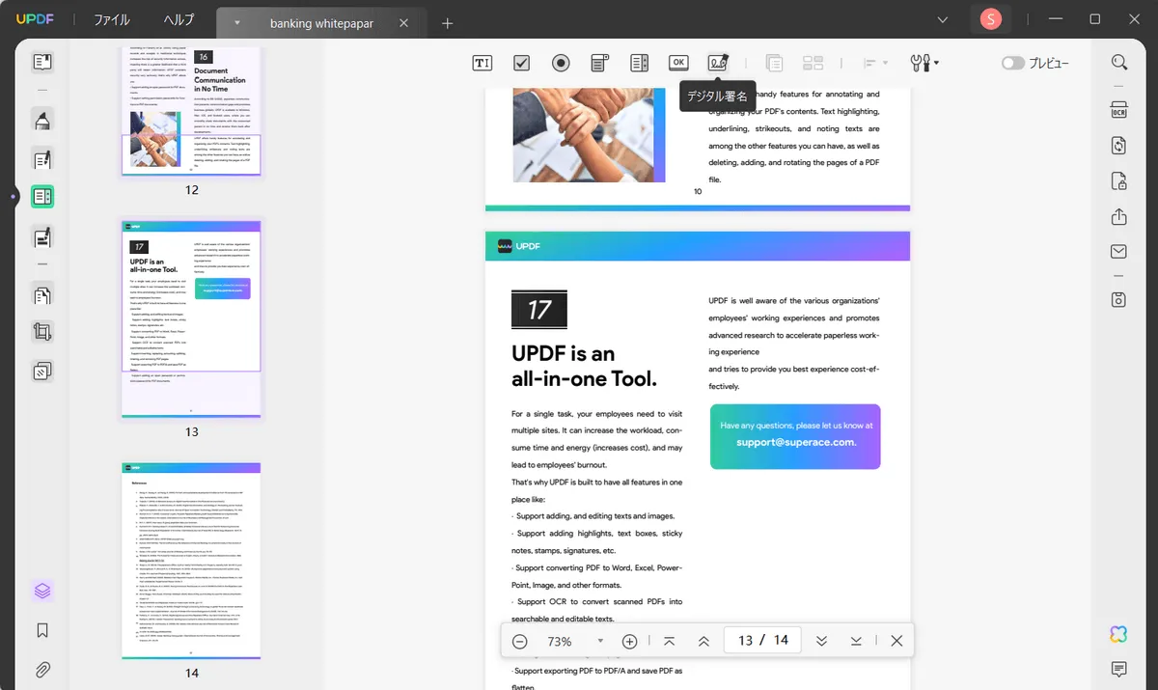This screenshot has height=690, width=1158.
Task: Select the Digital Signature tool
Action: pyautogui.click(x=717, y=63)
